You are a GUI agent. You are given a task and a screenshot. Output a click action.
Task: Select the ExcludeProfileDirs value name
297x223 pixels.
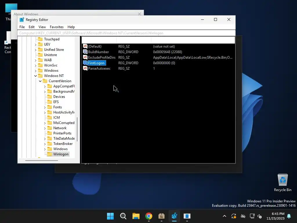click(x=102, y=57)
